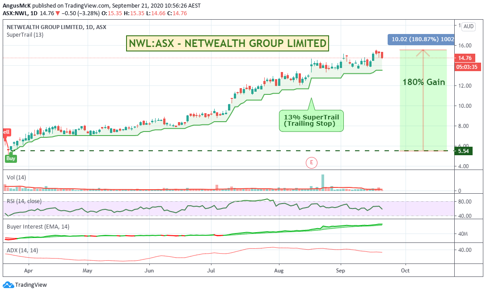Click the Buyer Interest (EMA, 14) label
Viewport: 486px width, 293px height.
(38, 227)
